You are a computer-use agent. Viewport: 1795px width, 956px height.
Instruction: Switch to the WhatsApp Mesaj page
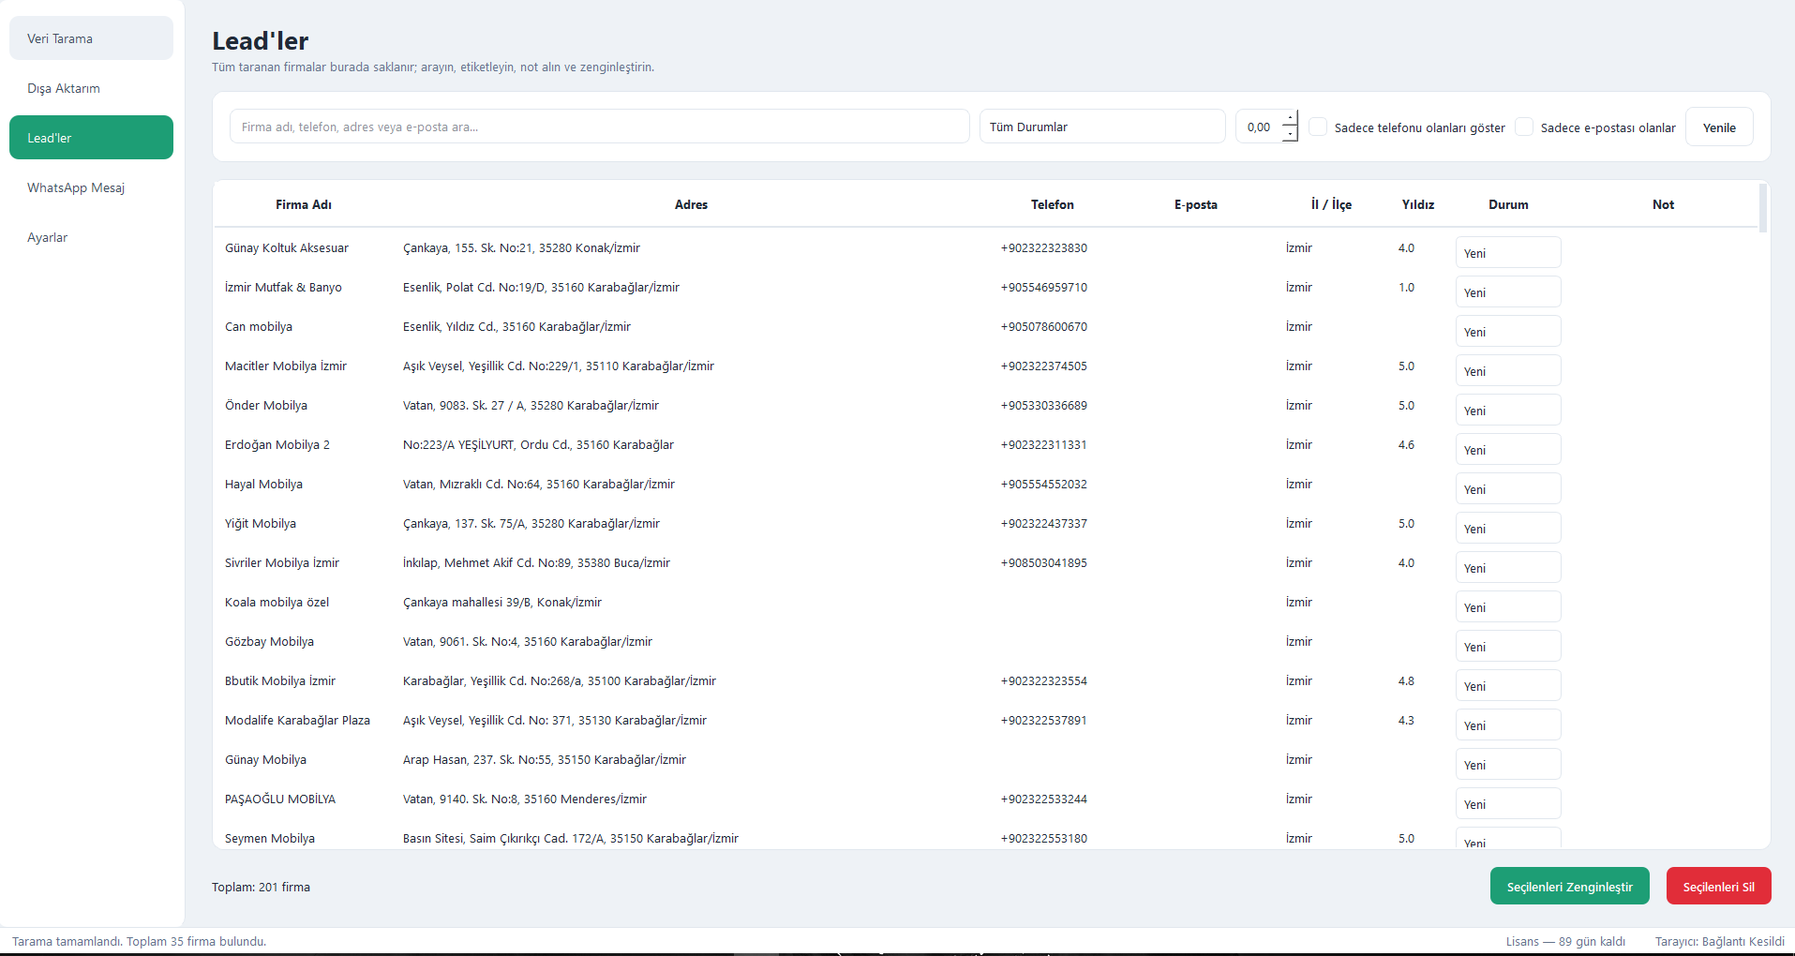[91, 187]
